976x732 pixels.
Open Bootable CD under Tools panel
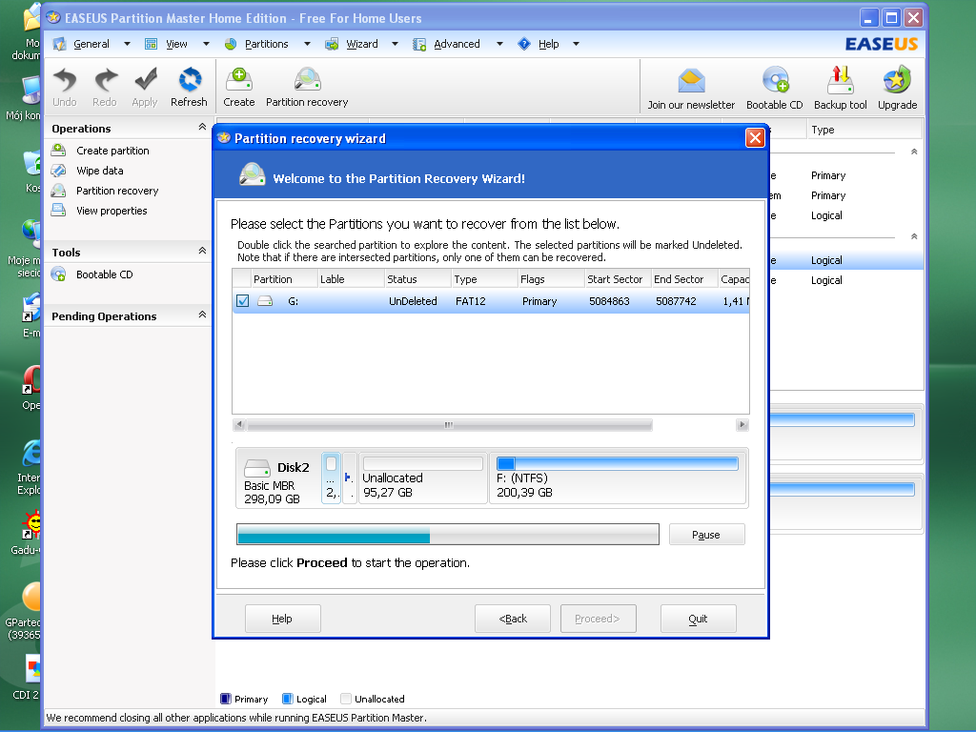104,274
